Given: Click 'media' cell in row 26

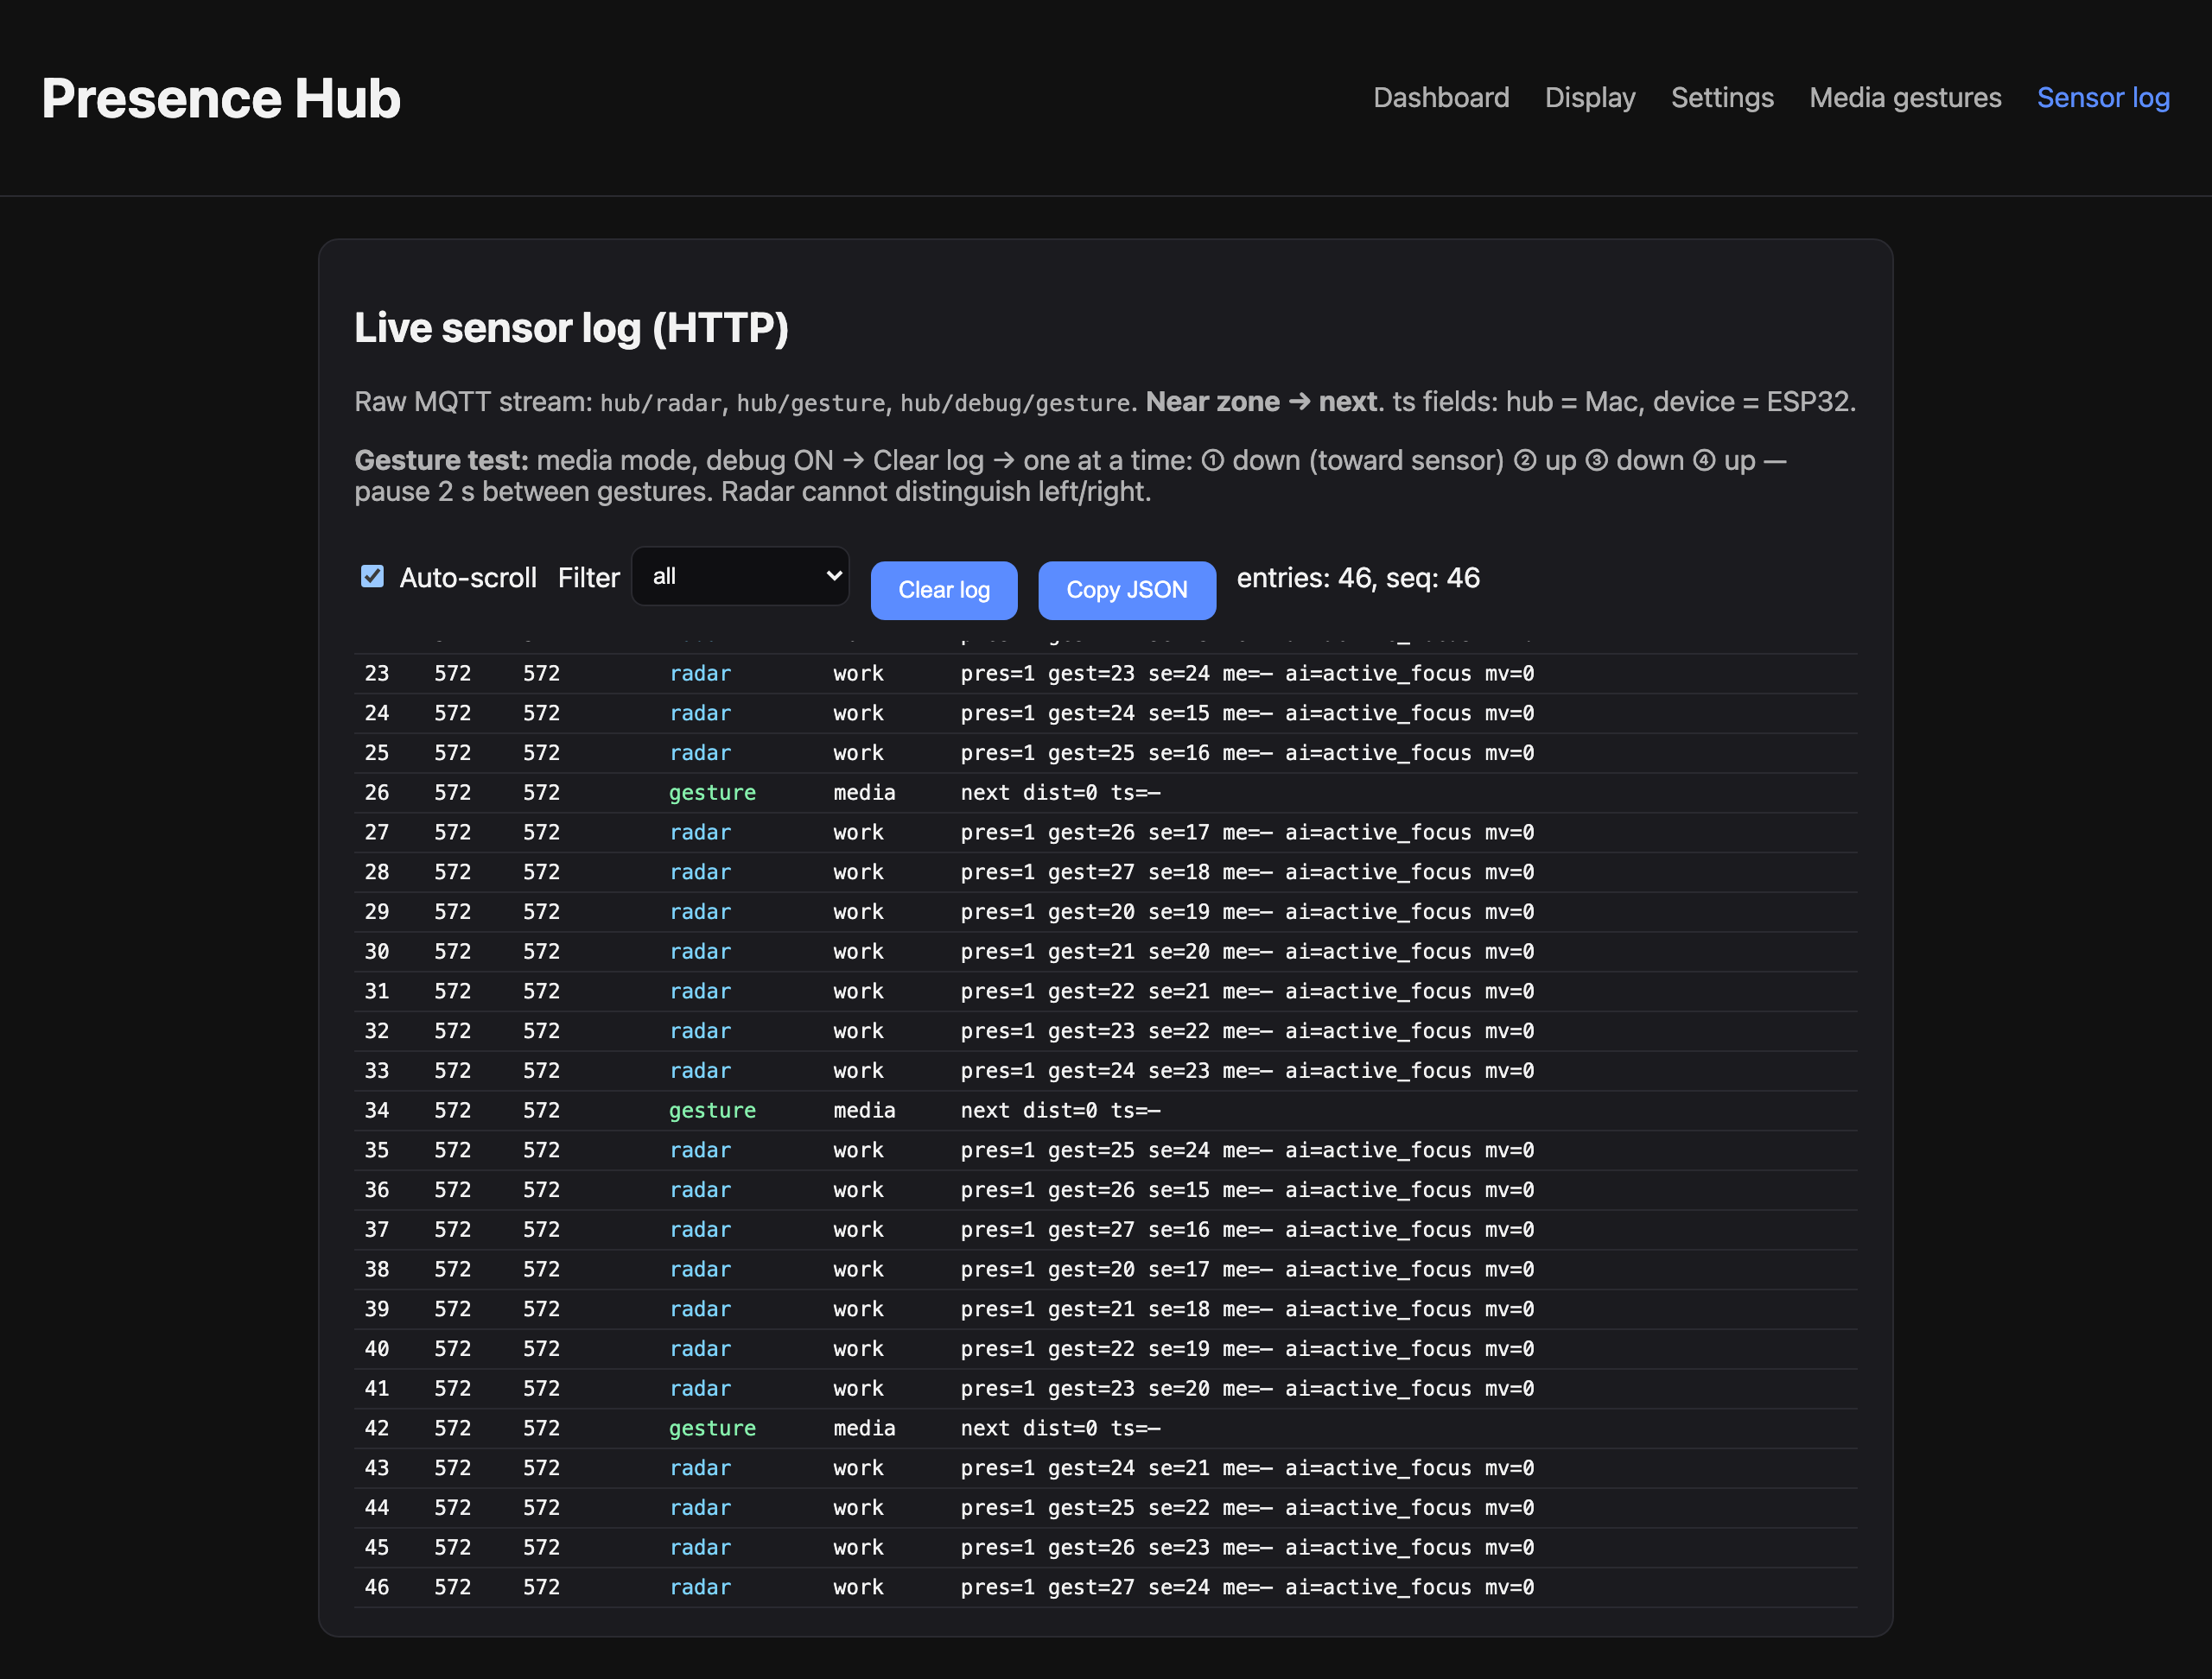Looking at the screenshot, I should click(x=864, y=794).
